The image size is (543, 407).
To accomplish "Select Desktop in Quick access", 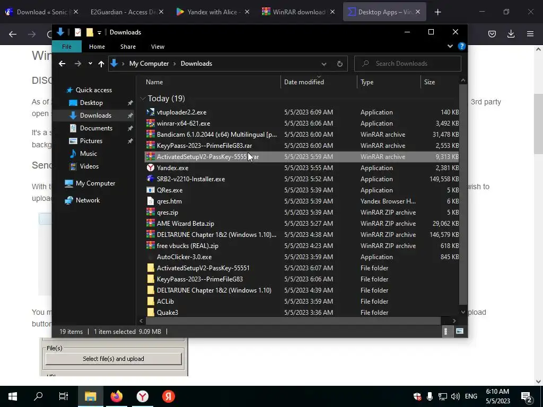I will [x=91, y=103].
